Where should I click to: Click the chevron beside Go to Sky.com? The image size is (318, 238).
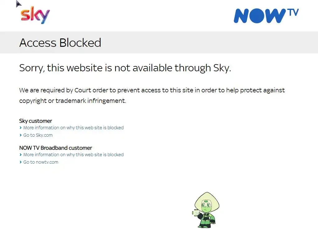[x=20, y=135]
